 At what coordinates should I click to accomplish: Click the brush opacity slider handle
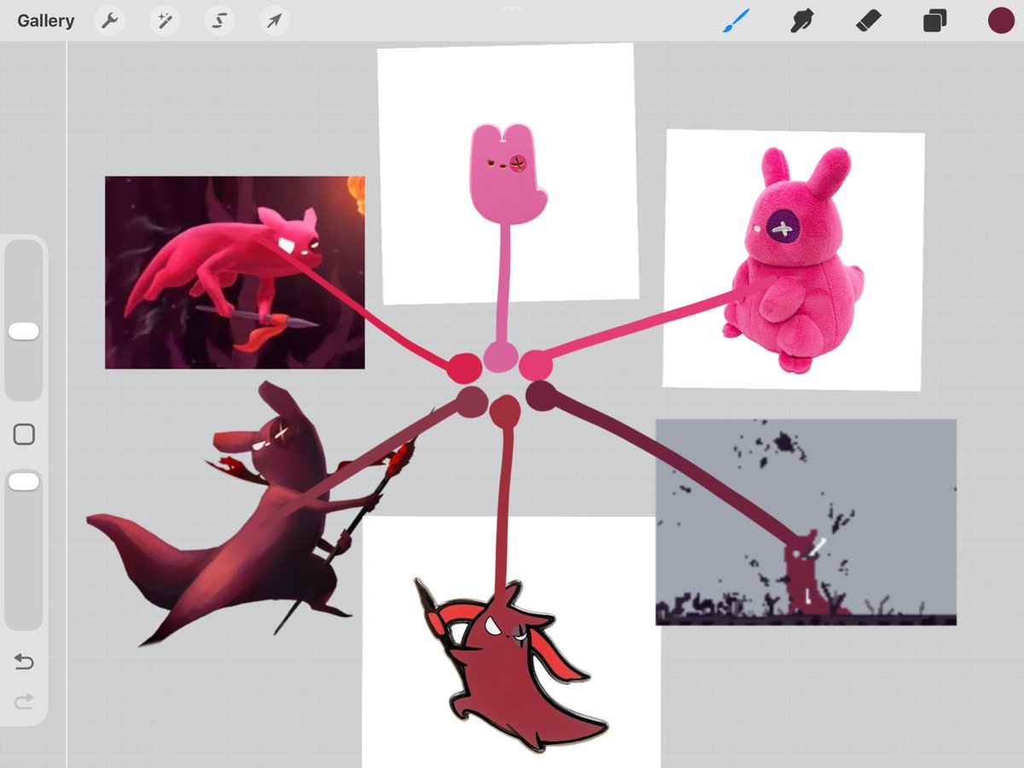click(x=24, y=482)
